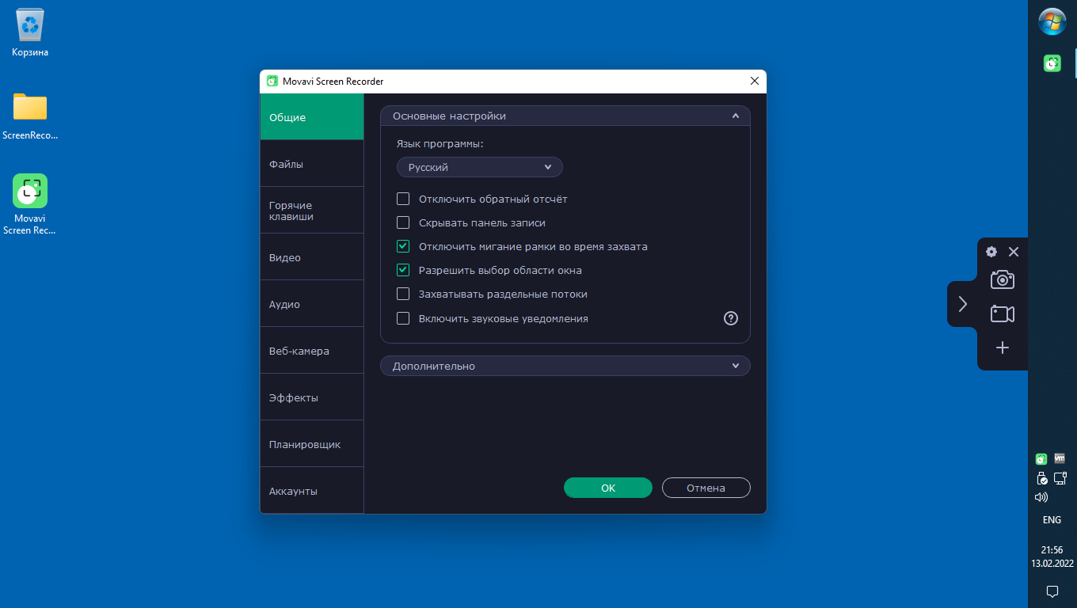Add a tool with the plus icon
1077x608 pixels.
[1003, 348]
